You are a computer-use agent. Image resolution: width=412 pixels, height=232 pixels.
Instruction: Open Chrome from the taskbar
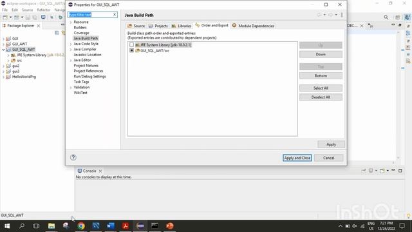pyautogui.click(x=81, y=226)
